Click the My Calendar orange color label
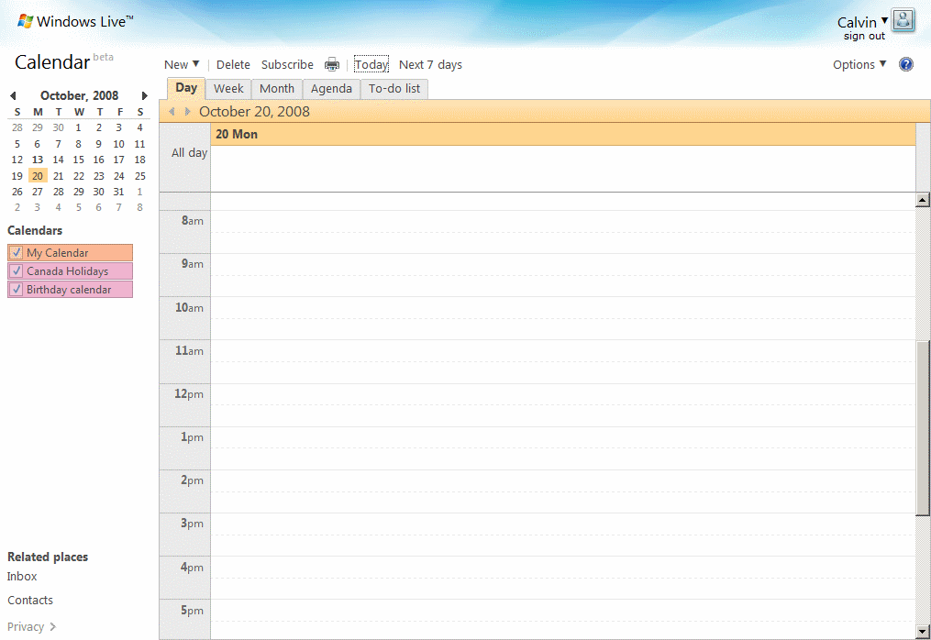The height and width of the screenshot is (640, 931). [70, 252]
